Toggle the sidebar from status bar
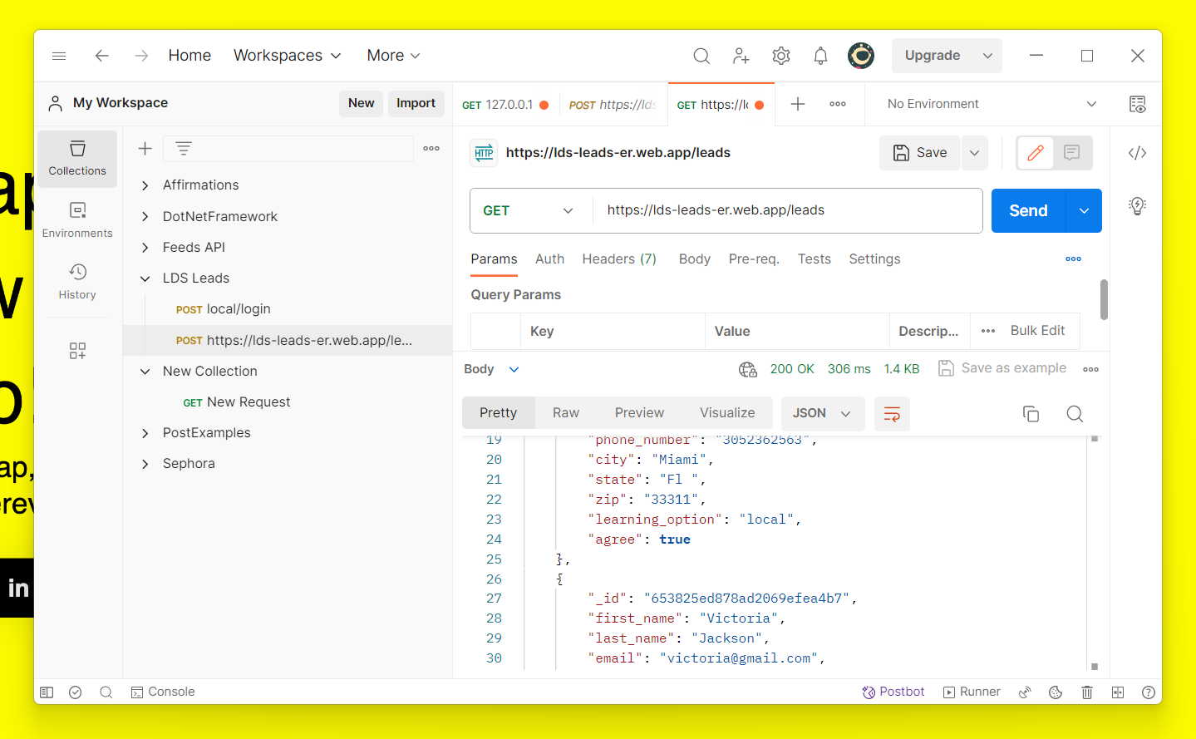Screen dimensions: 1196x739 coord(47,692)
